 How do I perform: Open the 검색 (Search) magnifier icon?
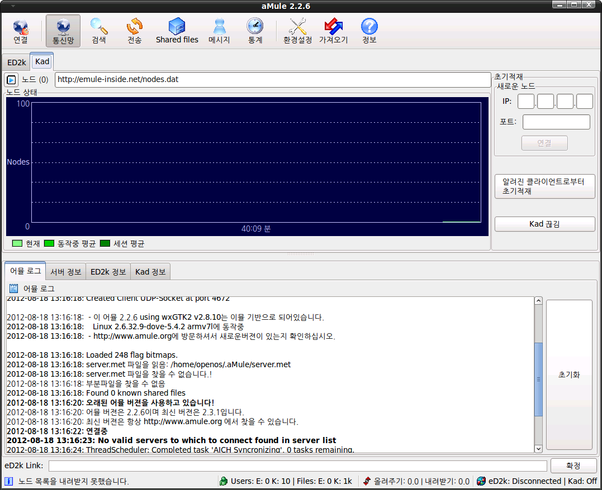point(99,31)
